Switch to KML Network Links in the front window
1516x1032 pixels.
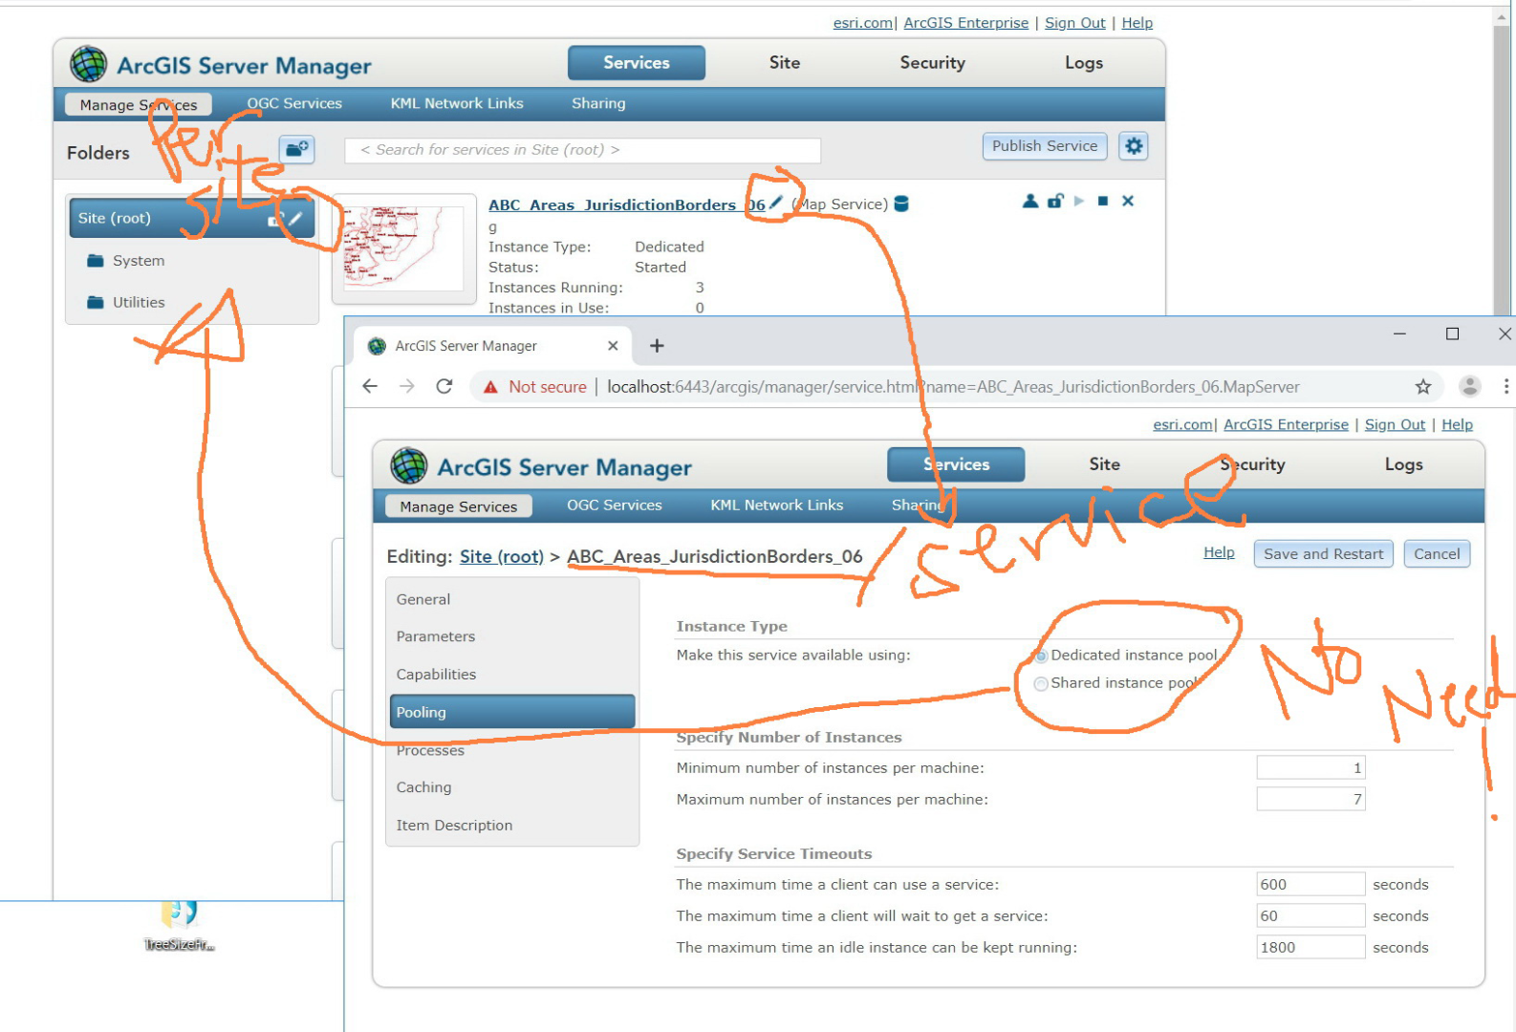click(x=777, y=505)
